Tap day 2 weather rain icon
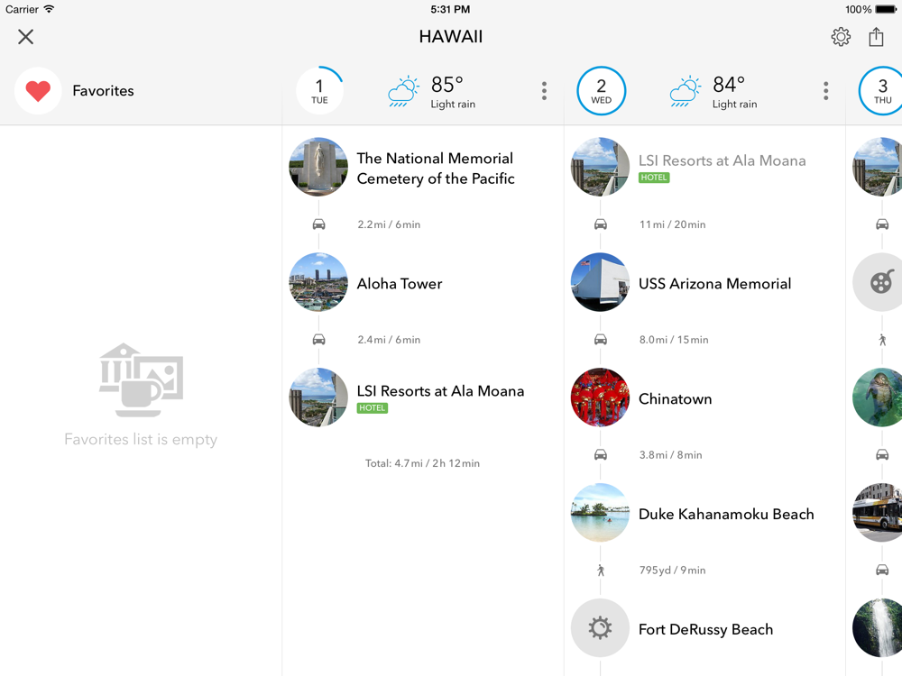This screenshot has height=676, width=902. click(686, 91)
